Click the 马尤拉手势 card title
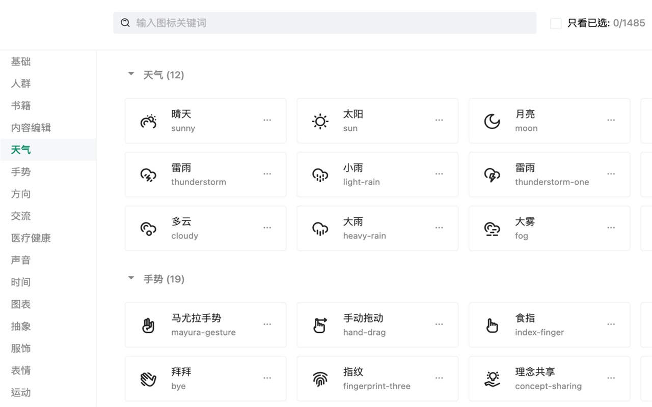652x407 pixels. tap(196, 318)
